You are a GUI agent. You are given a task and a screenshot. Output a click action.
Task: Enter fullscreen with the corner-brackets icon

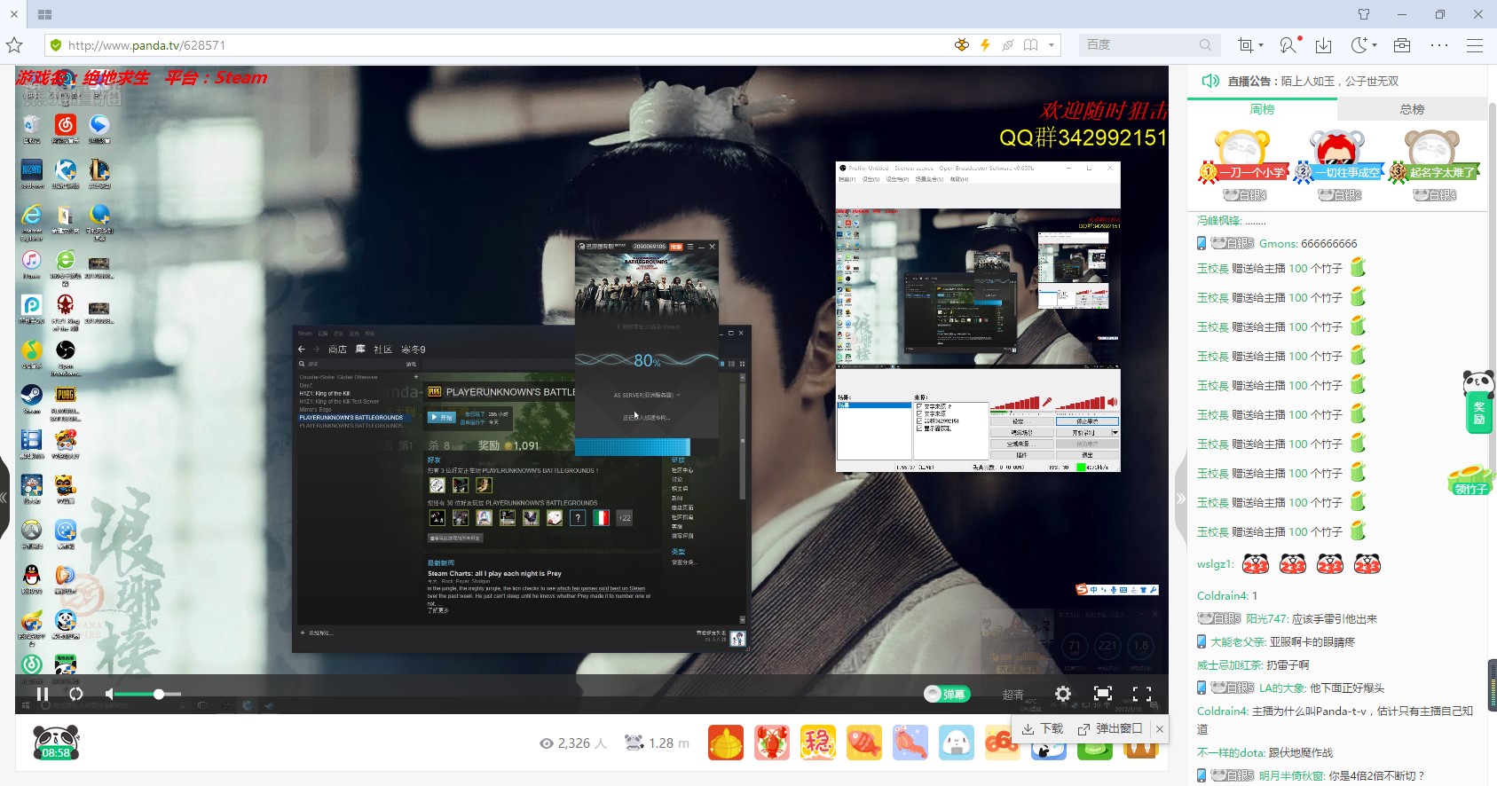pyautogui.click(x=1142, y=694)
